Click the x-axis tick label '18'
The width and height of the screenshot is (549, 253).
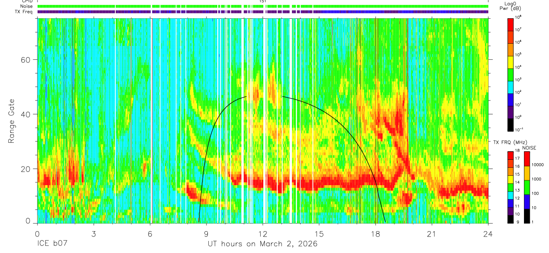coord(376,234)
